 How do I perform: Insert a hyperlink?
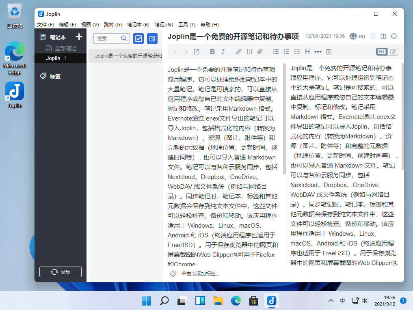pos(239,52)
